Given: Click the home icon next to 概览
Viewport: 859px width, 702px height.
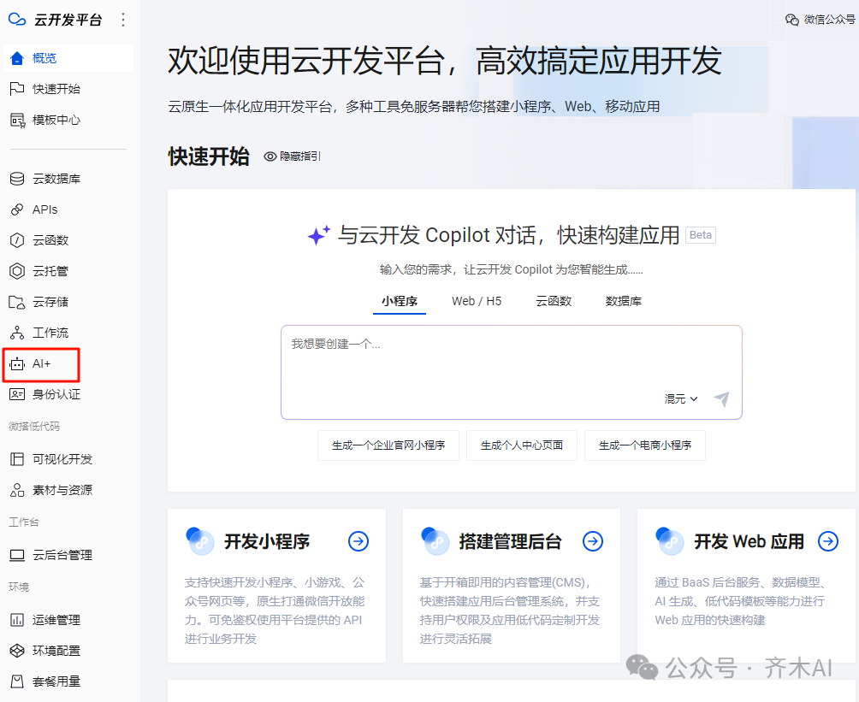Looking at the screenshot, I should click(x=17, y=58).
